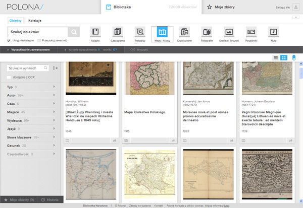
Task: Collapse the filter sidebar panel
Action: click(x=55, y=68)
